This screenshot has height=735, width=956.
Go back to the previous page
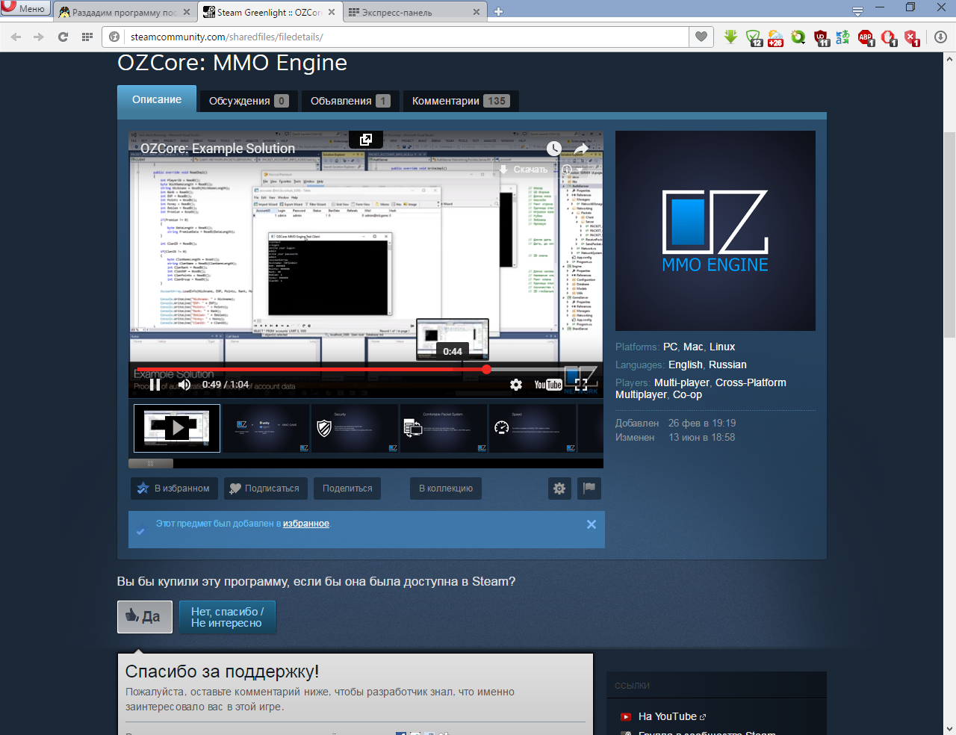tap(16, 37)
